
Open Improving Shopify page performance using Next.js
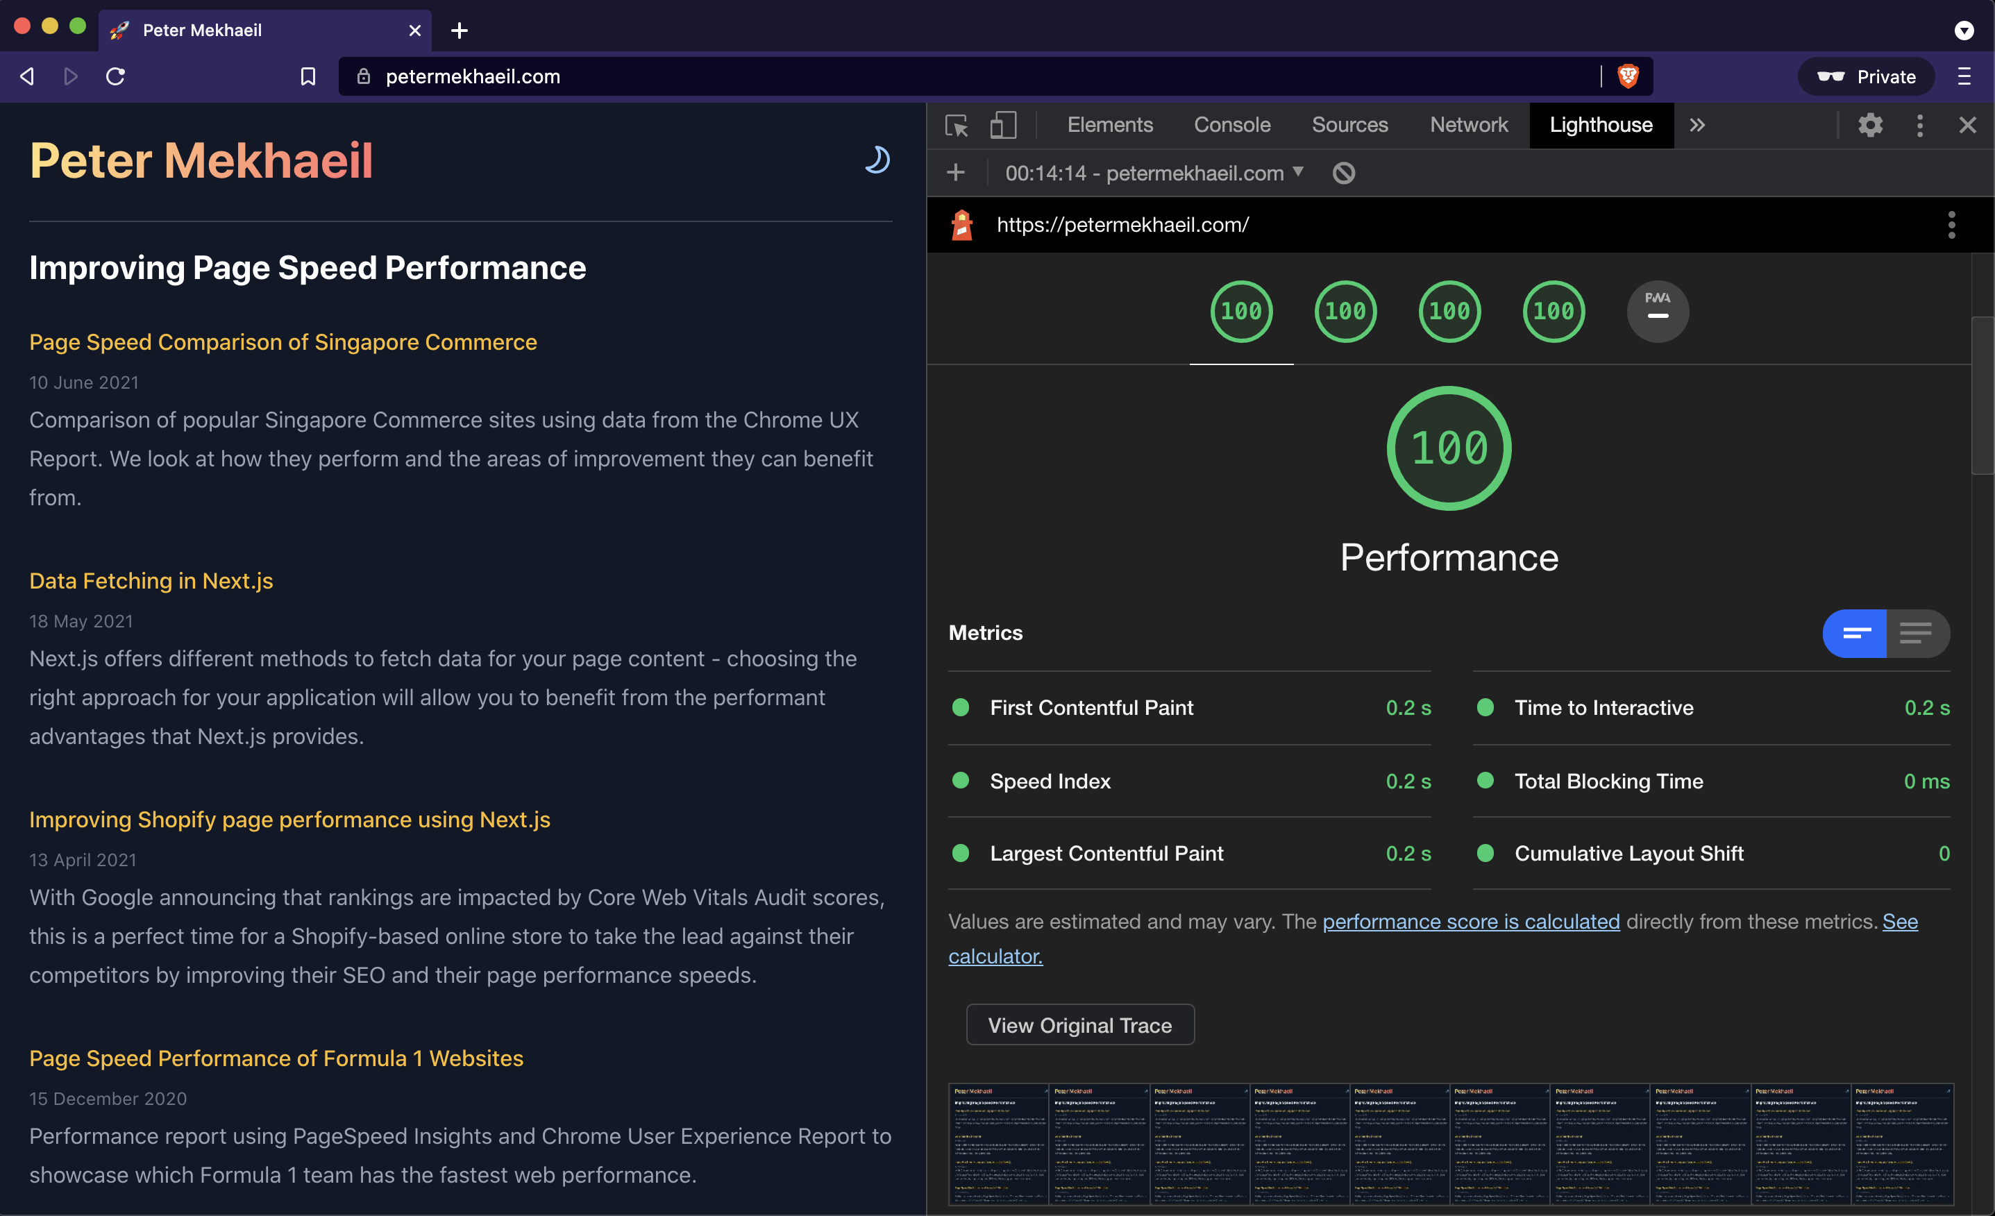(x=289, y=819)
